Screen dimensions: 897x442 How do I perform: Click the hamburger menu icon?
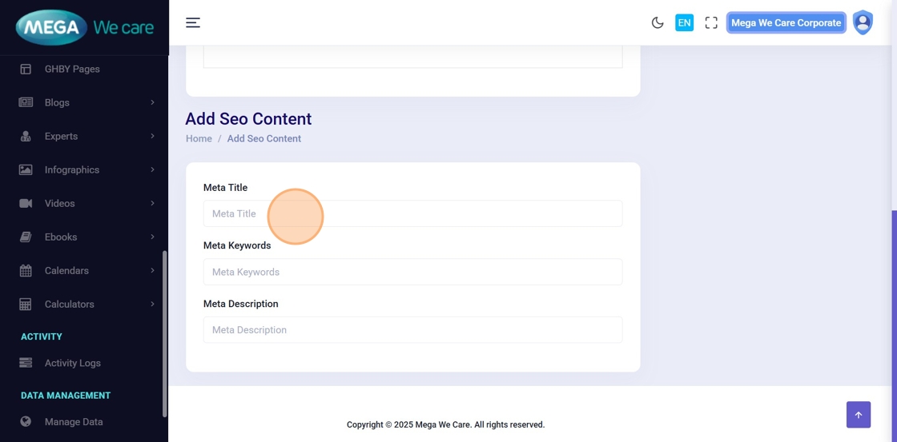[x=193, y=22]
